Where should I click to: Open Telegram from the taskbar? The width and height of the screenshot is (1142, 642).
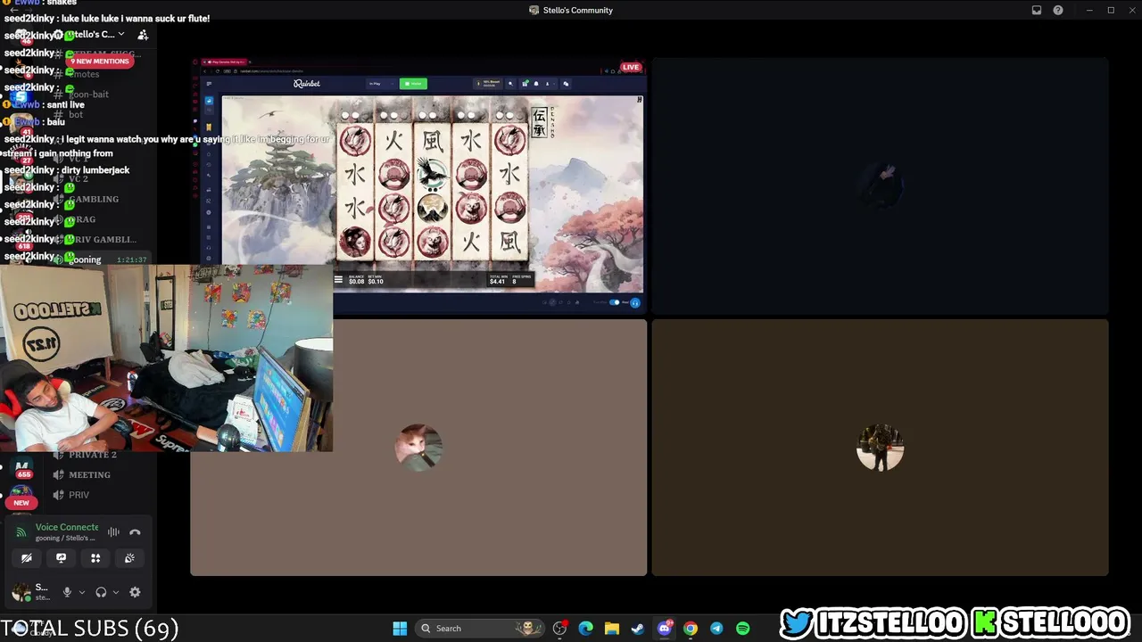pyautogui.click(x=716, y=629)
